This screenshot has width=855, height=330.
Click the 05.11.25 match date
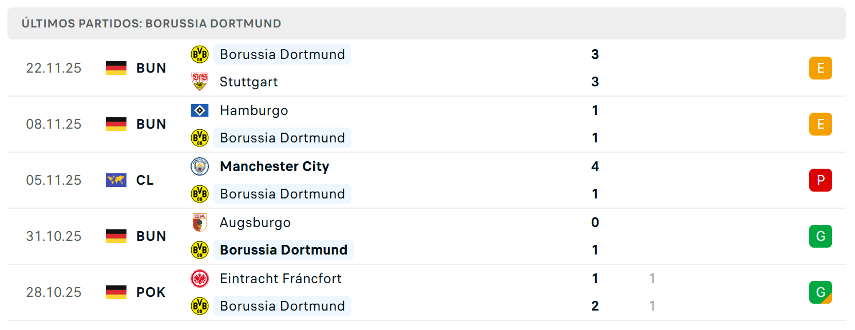54,180
